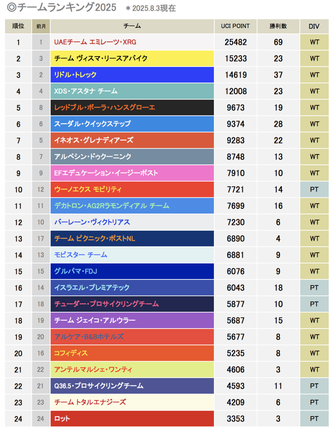The image size is (333, 430).
Task: Open the リドル・トレック team entry
Action: click(132, 75)
